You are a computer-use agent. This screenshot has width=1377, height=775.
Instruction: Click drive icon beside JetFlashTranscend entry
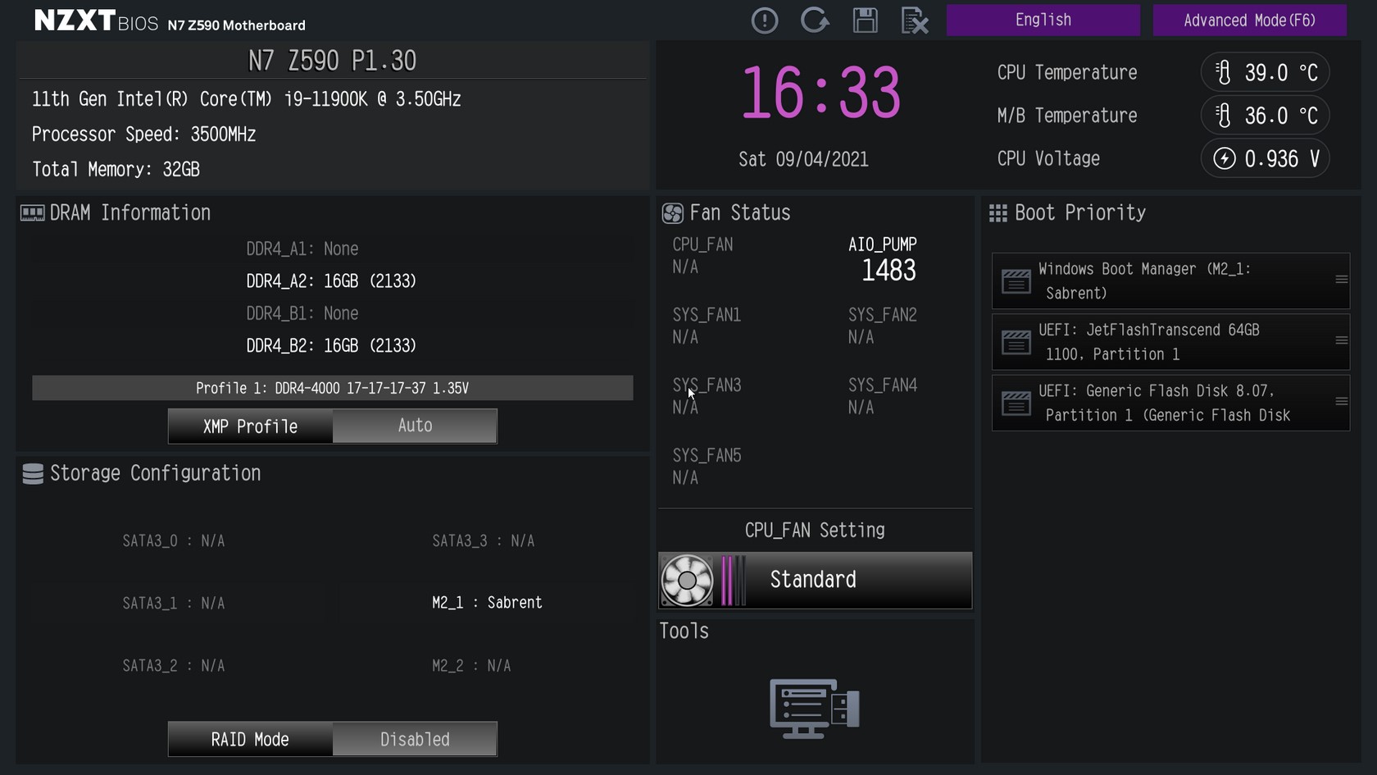(1016, 342)
